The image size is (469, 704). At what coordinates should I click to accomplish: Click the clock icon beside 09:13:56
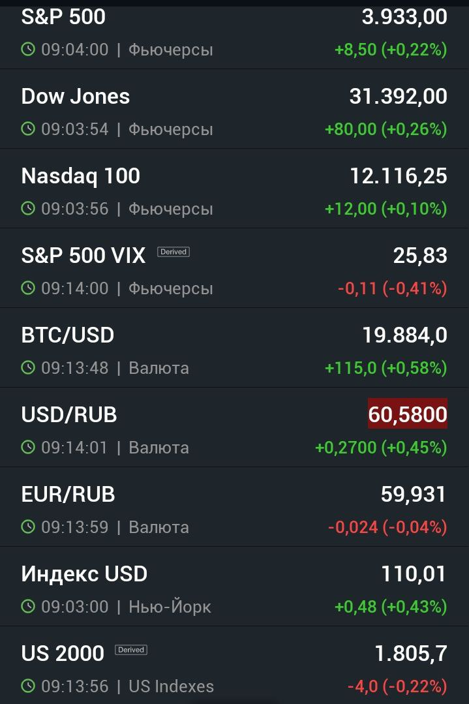(x=28, y=686)
